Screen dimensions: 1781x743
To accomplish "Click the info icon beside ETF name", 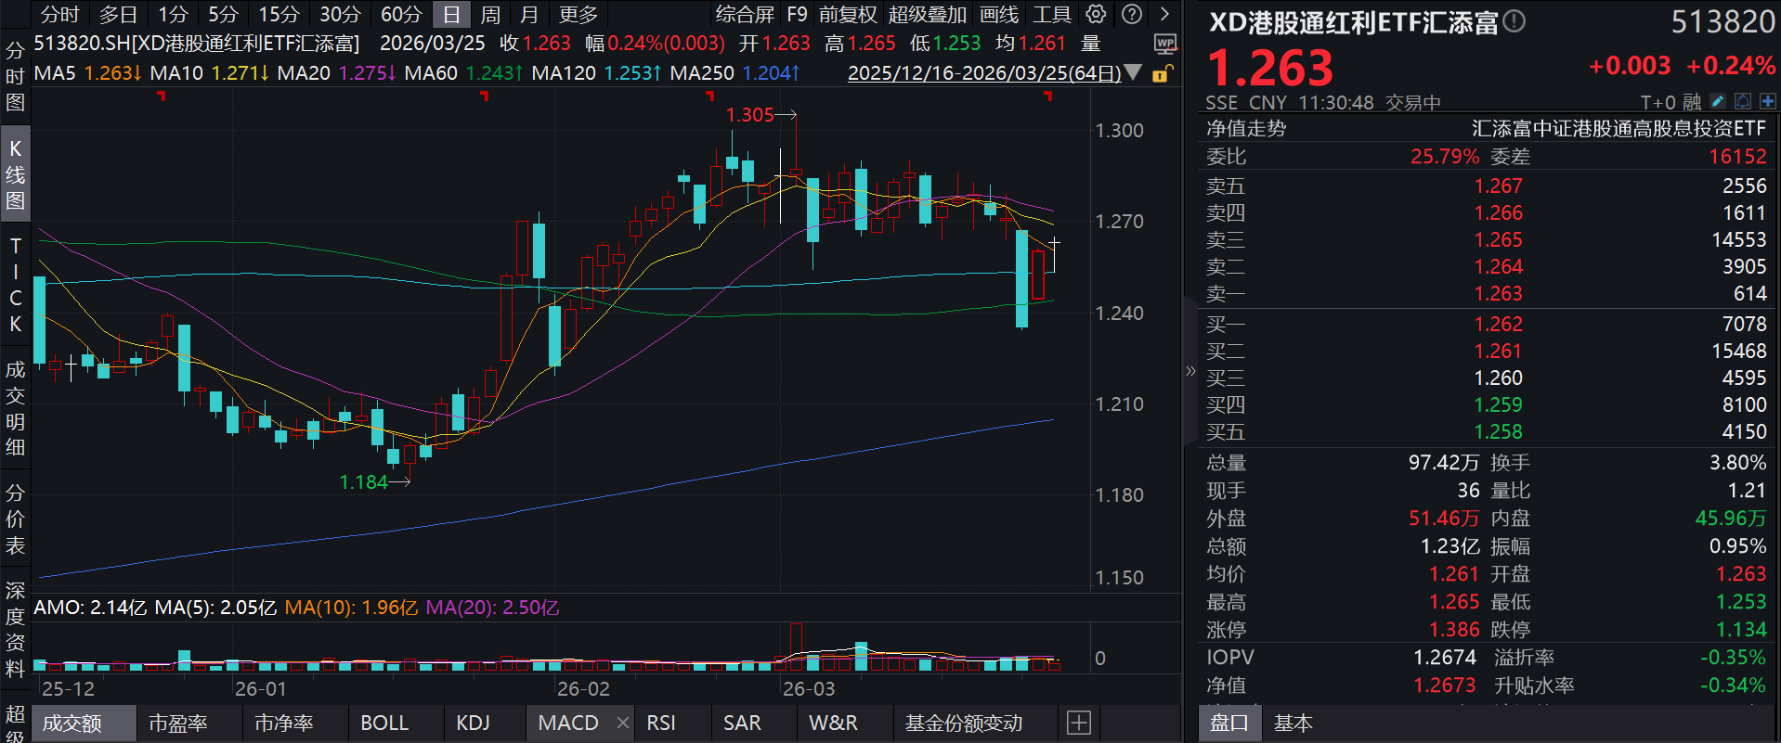I will (1514, 21).
